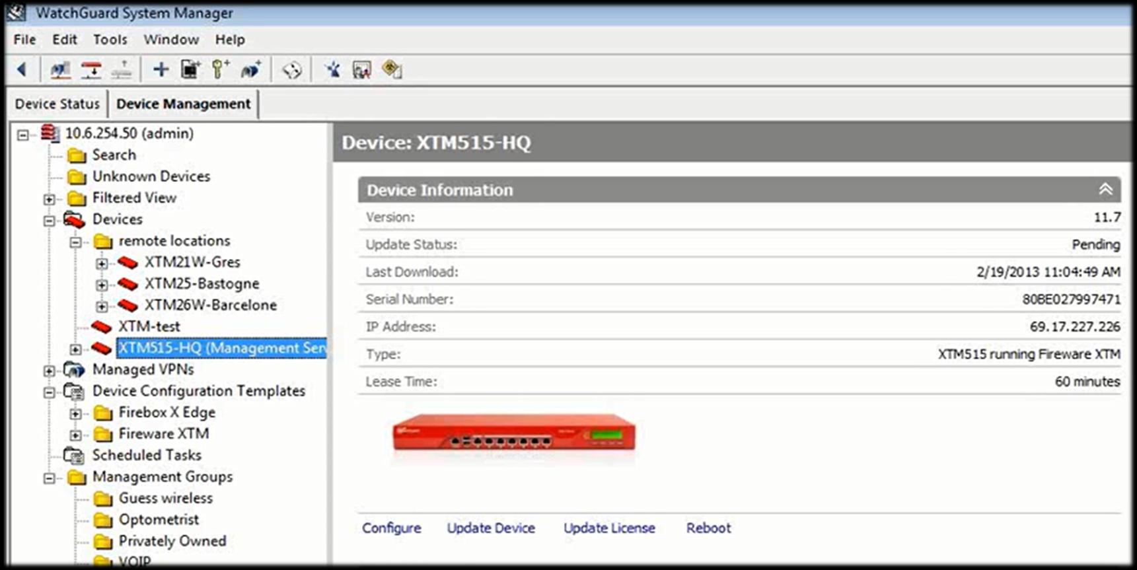Click the Connect to Server toolbar icon
This screenshot has width=1137, height=570.
[60, 69]
